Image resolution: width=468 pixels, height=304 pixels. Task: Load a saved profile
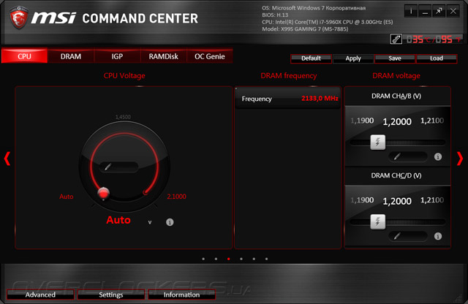pyautogui.click(x=437, y=58)
